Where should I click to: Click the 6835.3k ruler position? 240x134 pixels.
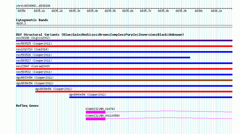pos(75,11)
